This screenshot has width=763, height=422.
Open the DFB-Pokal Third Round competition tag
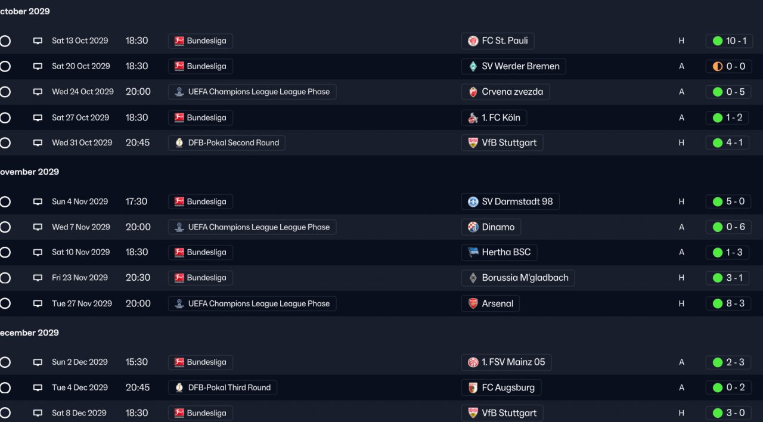(x=222, y=387)
